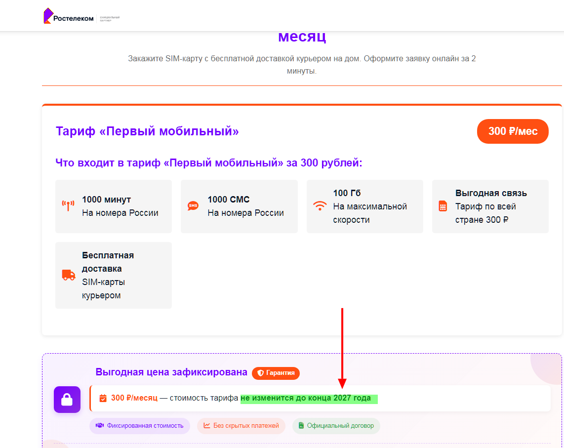Click the Rostelecom logo in header
This screenshot has width=564, height=448.
click(x=68, y=17)
